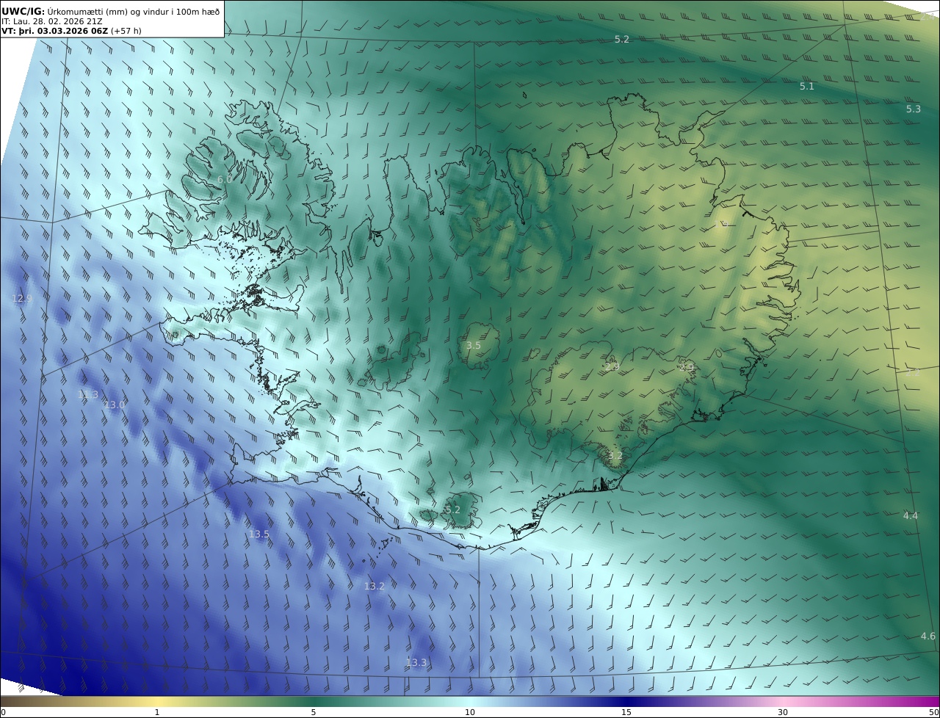
Task: Select the 13.2 value label
Action: [x=375, y=586]
